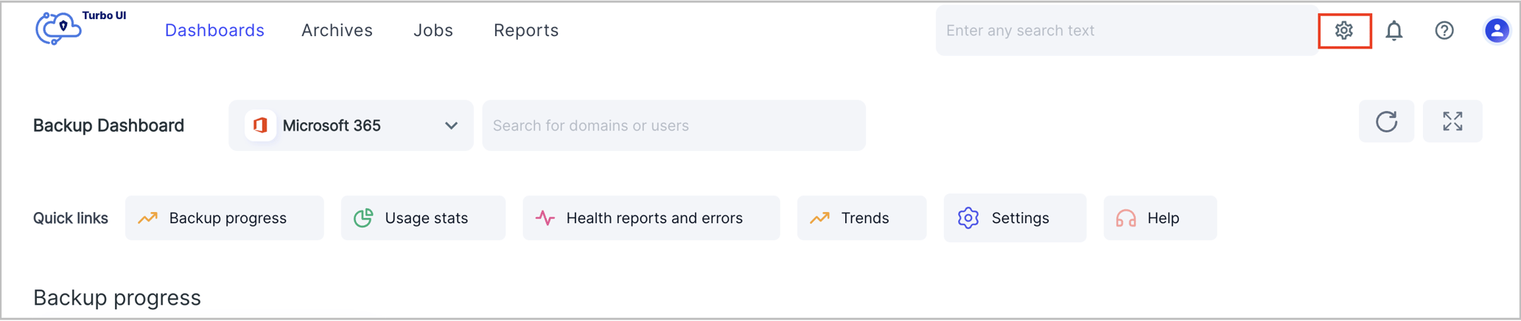Open user profile avatar menu
The height and width of the screenshot is (321, 1521).
[1497, 31]
